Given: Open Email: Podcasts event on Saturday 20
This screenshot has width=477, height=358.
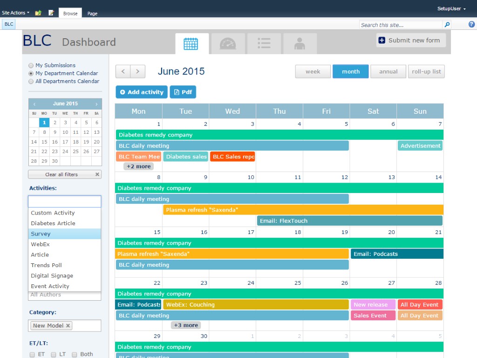Looking at the screenshot, I should (397, 254).
